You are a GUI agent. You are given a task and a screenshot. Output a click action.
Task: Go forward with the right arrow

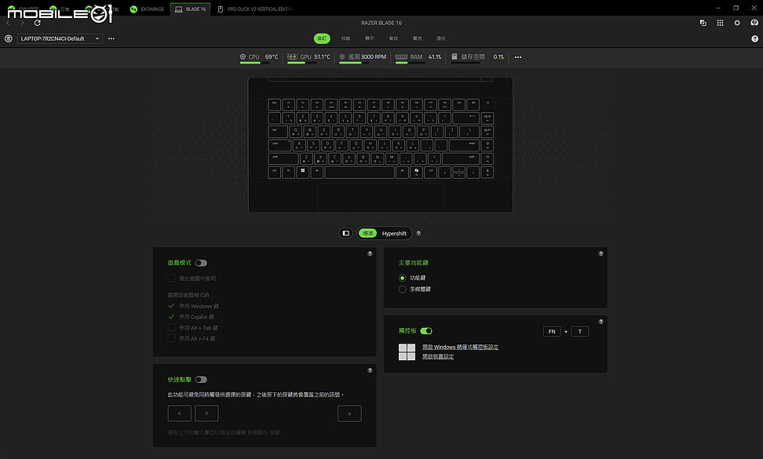click(22, 23)
